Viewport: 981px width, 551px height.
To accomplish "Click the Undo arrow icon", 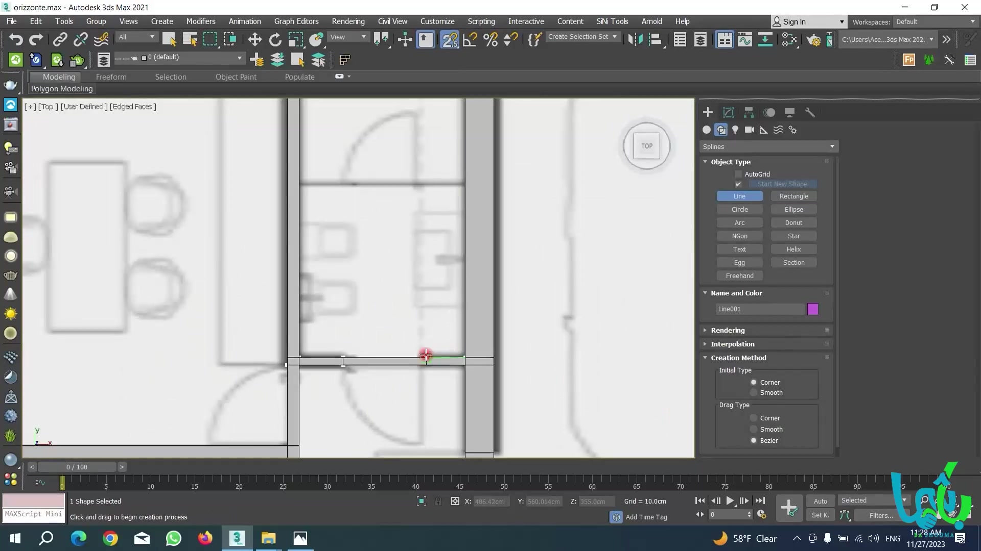I will tap(15, 39).
